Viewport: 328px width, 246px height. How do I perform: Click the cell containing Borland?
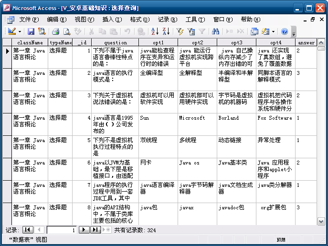click(x=237, y=124)
